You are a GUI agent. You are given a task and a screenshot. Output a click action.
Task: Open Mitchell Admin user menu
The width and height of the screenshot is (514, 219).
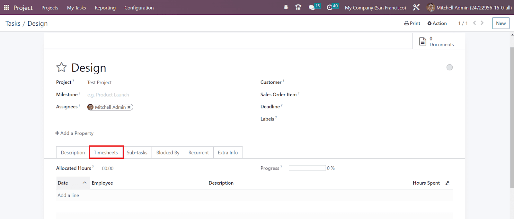tap(469, 7)
